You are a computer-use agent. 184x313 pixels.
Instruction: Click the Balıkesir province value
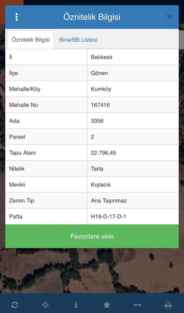coord(102,57)
